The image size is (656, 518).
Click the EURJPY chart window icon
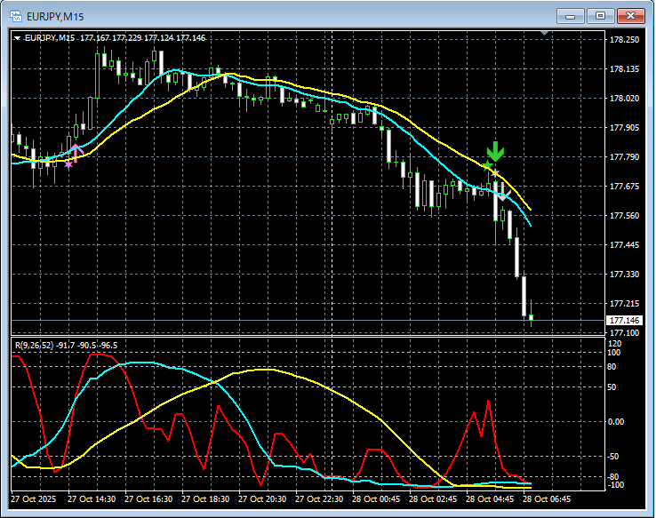click(x=16, y=16)
